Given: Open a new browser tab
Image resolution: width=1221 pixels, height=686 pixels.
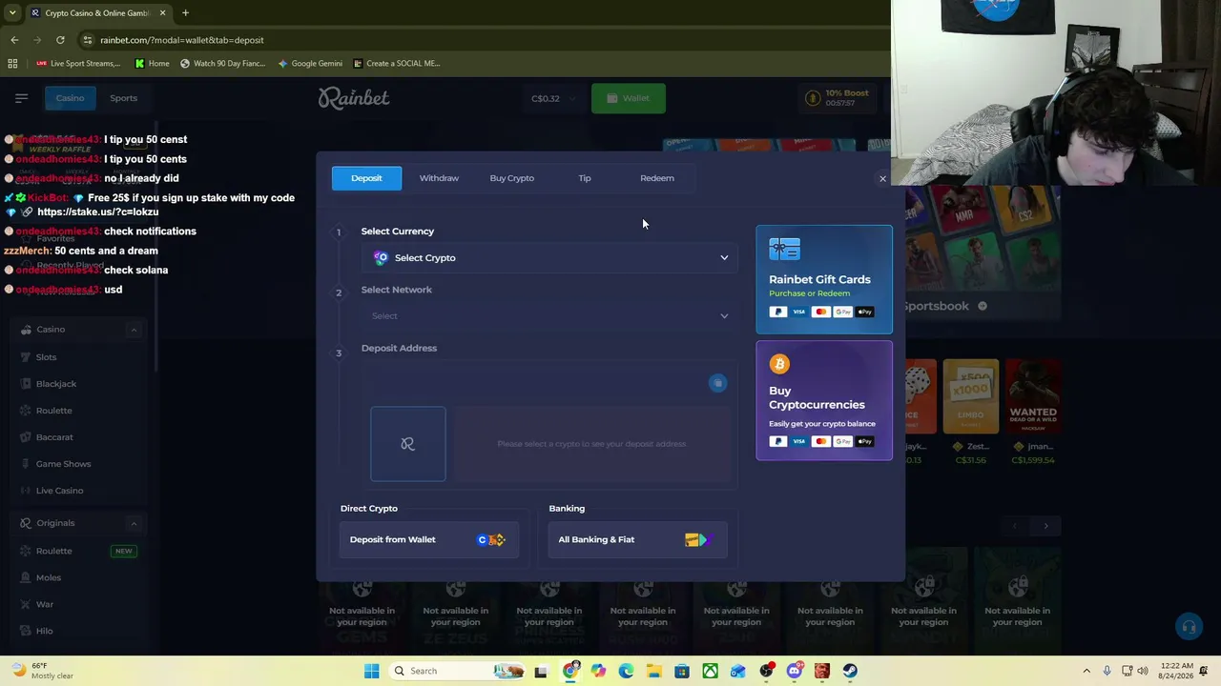Looking at the screenshot, I should (x=185, y=13).
